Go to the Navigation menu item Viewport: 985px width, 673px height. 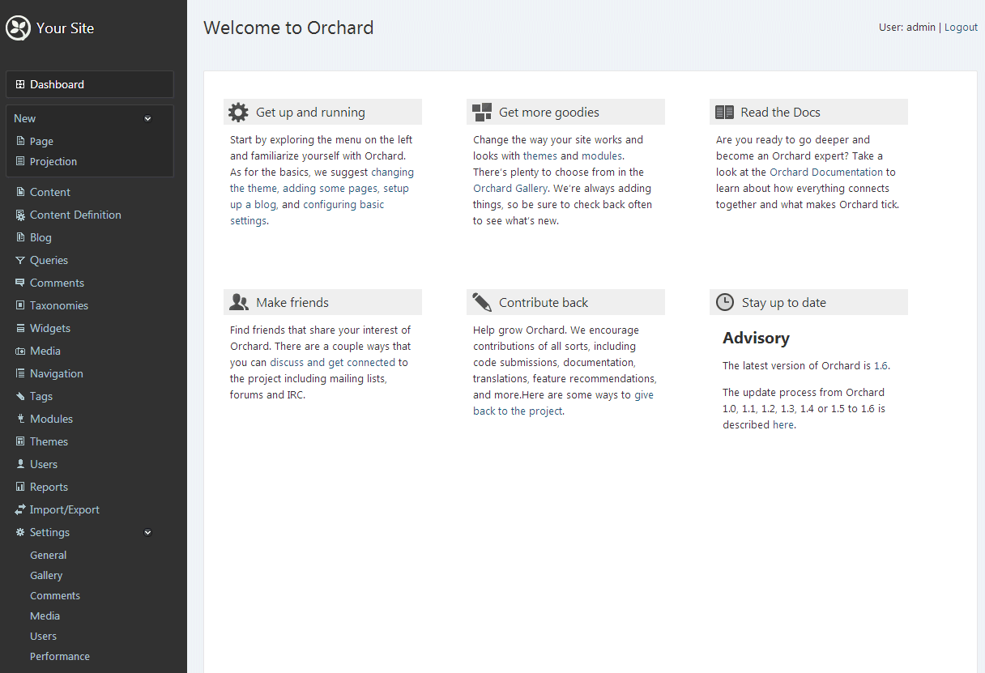click(x=57, y=373)
